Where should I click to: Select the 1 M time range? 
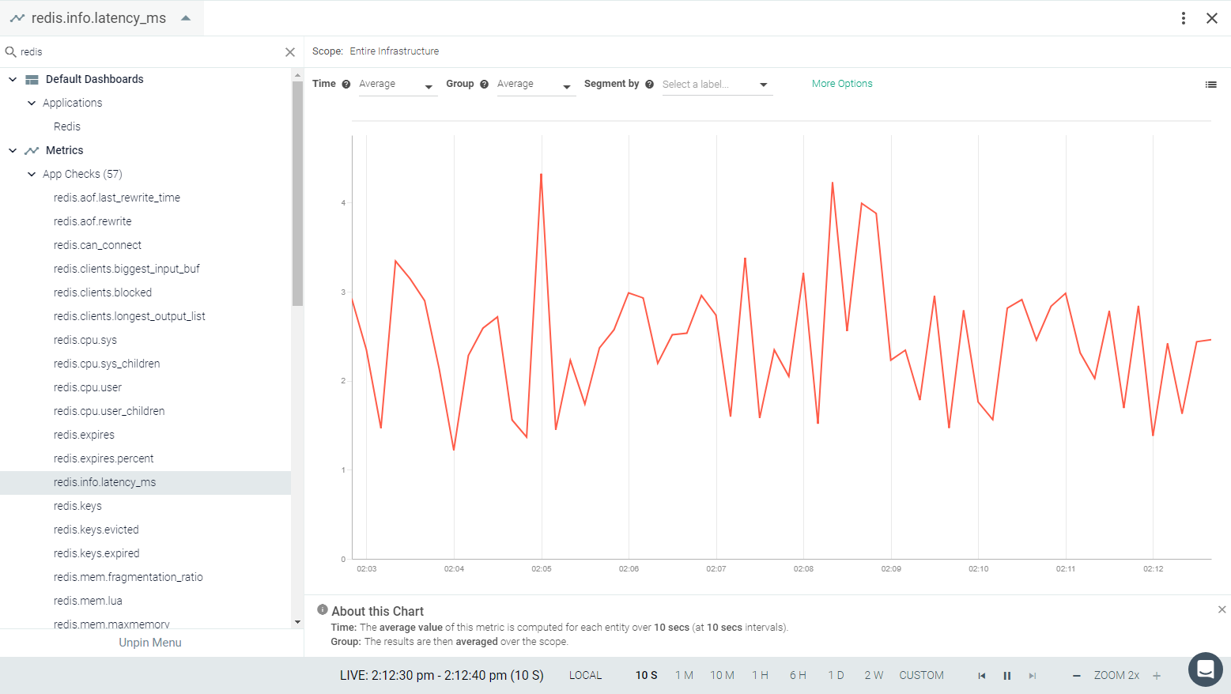coord(684,676)
